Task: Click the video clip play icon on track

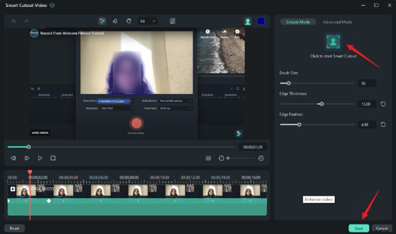Action: (13, 189)
